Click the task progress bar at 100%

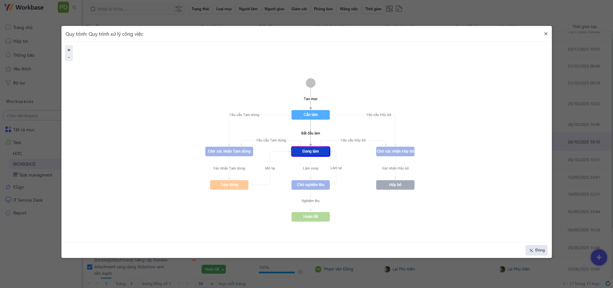pos(277,272)
